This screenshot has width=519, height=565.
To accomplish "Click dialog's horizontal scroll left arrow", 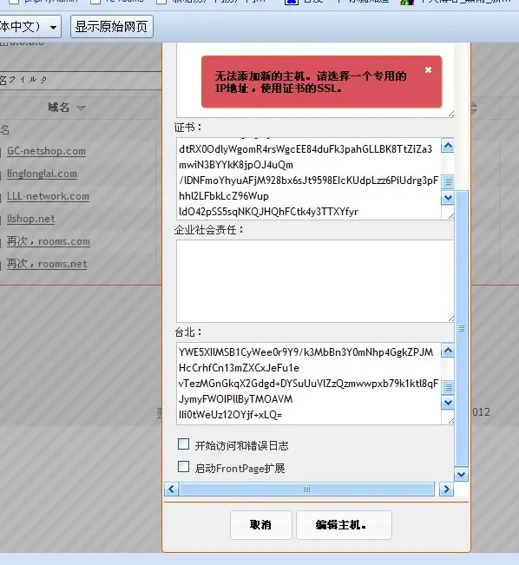I will 171,489.
